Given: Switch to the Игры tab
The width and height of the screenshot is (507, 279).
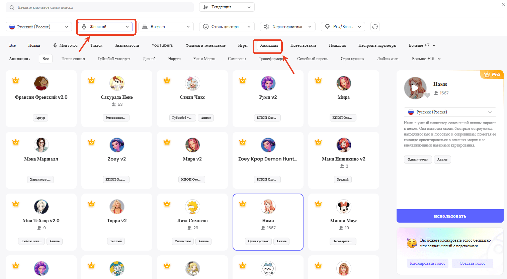Looking at the screenshot, I should (x=243, y=45).
